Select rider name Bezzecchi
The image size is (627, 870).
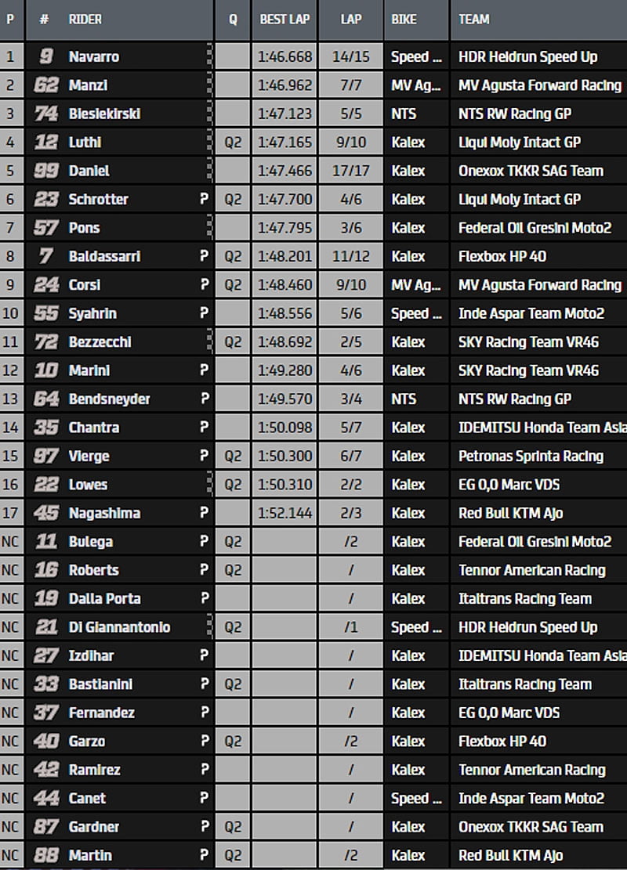click(100, 341)
